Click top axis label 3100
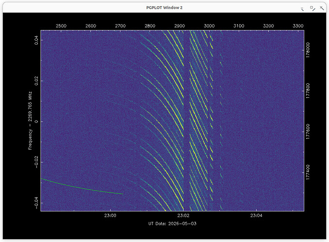 pyautogui.click(x=239, y=26)
